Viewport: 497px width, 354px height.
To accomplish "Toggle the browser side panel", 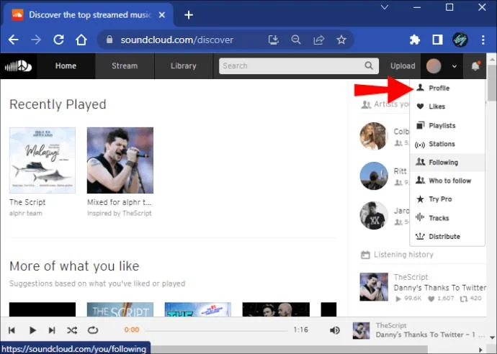I will coord(437,40).
